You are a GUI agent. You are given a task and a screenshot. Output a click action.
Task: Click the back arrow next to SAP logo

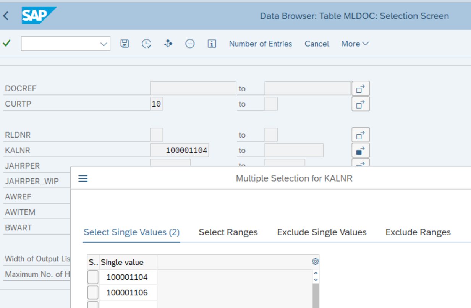tap(6, 16)
